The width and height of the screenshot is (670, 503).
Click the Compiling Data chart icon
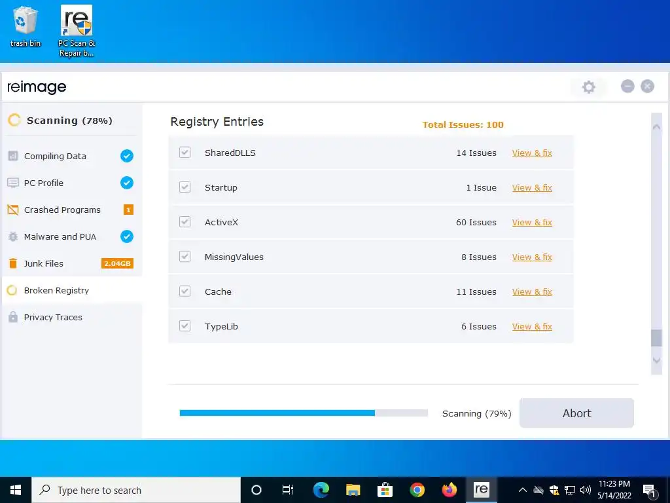[x=13, y=156]
